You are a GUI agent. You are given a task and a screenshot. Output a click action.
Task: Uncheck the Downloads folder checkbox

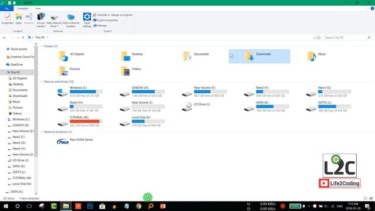coord(231,56)
